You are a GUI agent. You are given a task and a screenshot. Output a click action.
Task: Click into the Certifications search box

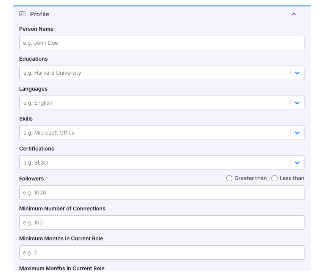[154, 163]
